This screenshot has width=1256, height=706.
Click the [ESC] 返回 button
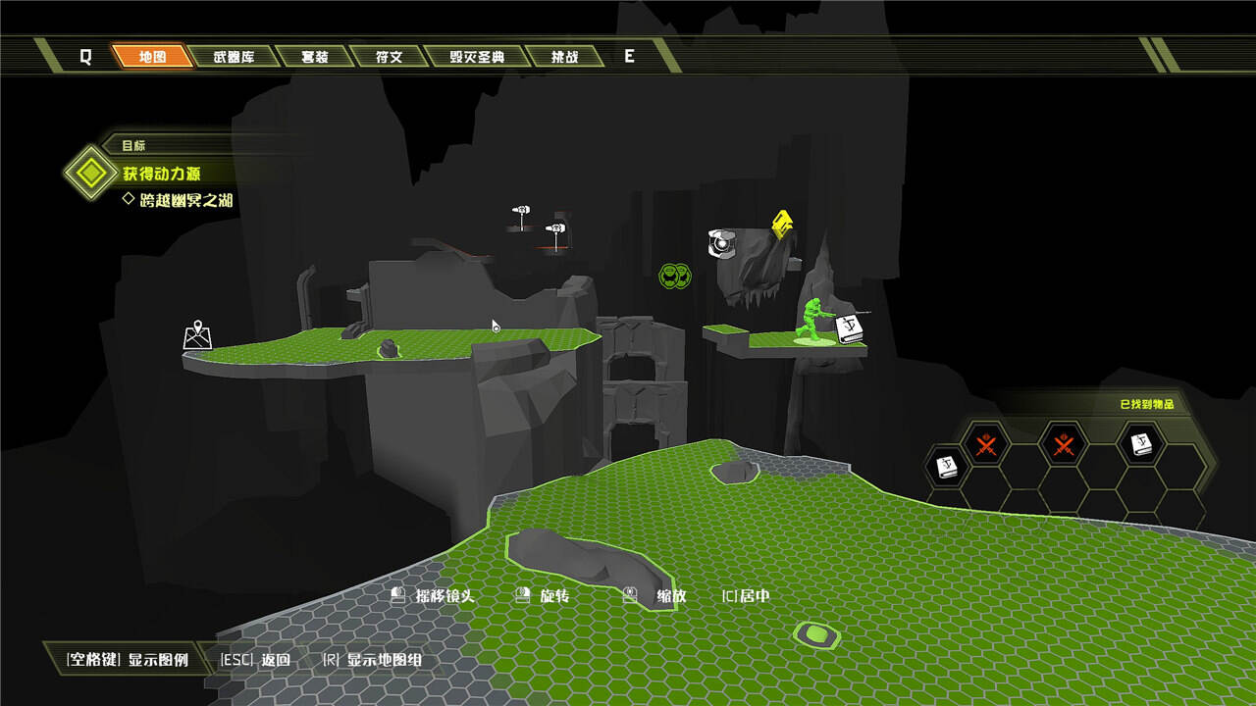[x=255, y=659]
